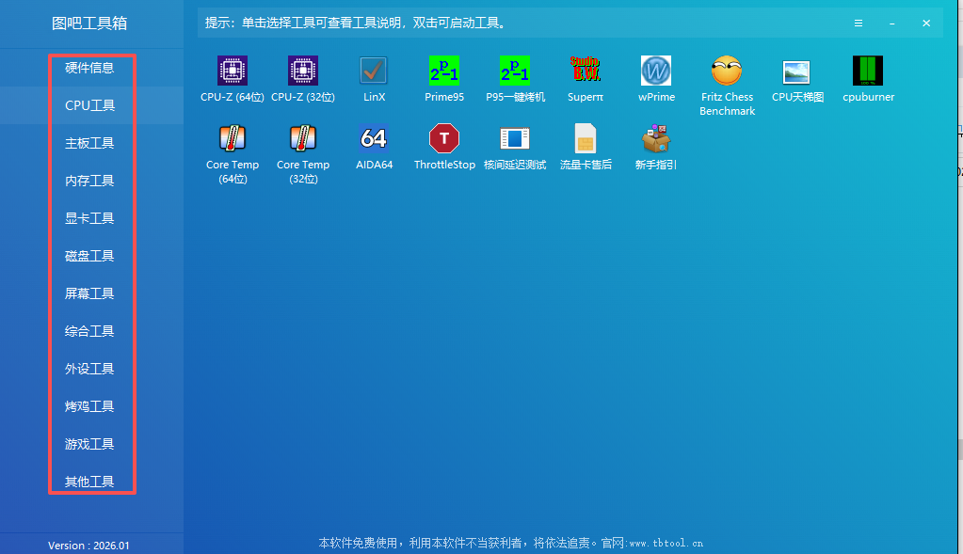The height and width of the screenshot is (554, 963).
Task: Switch to the 显卡工具 category
Action: pyautogui.click(x=89, y=218)
